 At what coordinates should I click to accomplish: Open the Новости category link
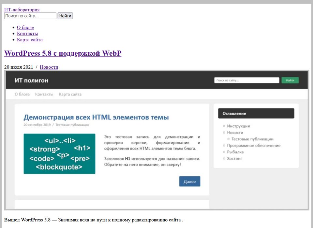(49, 67)
